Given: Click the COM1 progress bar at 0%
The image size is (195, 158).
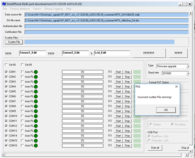Looking at the screenshot, I should [x=82, y=72].
